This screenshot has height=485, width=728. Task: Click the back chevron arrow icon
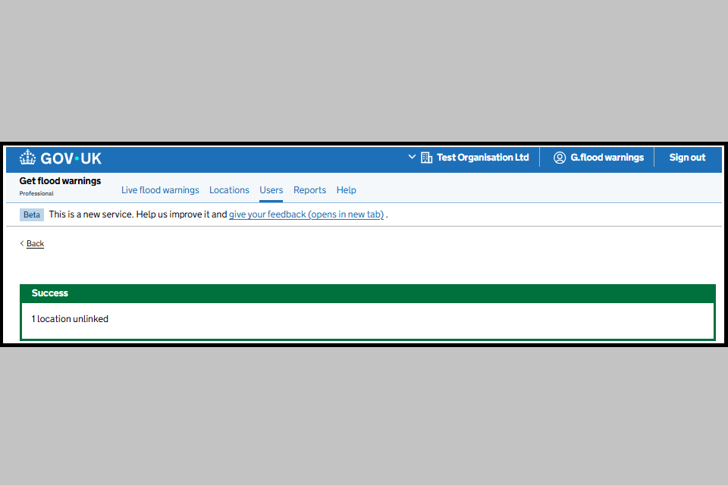click(22, 243)
